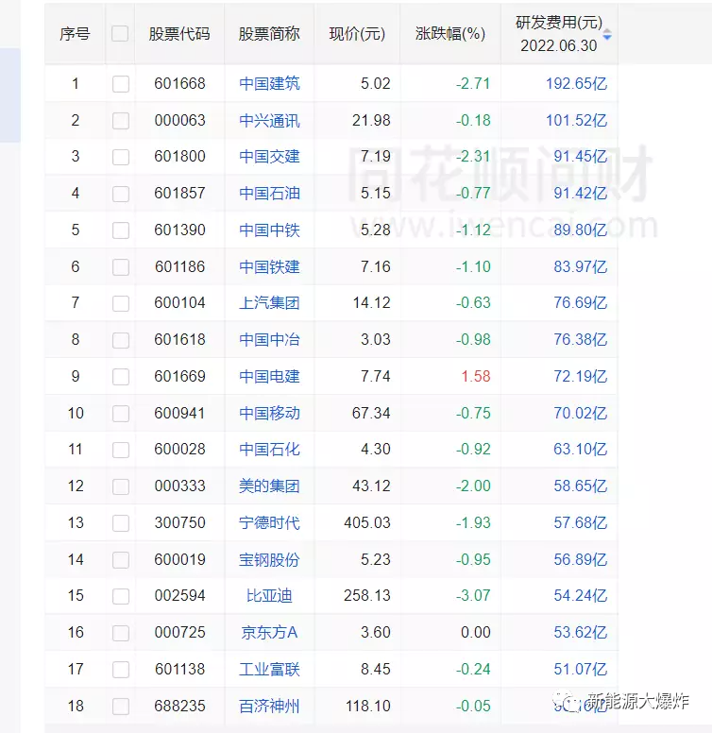Check the box for 中国建筑 row
Image resolution: width=712 pixels, height=733 pixels.
point(121,84)
